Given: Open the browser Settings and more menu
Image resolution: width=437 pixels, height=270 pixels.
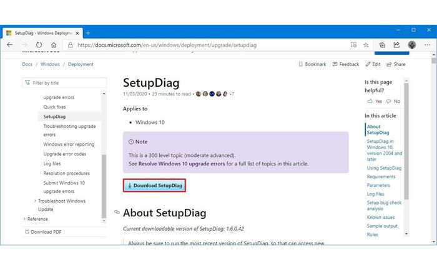Looking at the screenshot, I should click(x=427, y=45).
